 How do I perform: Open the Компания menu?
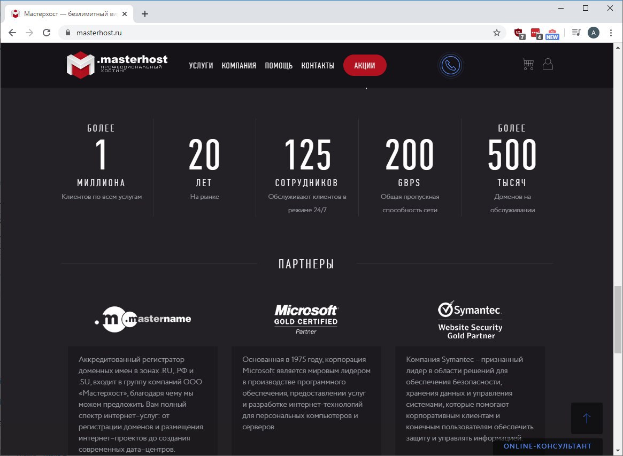[x=239, y=66]
